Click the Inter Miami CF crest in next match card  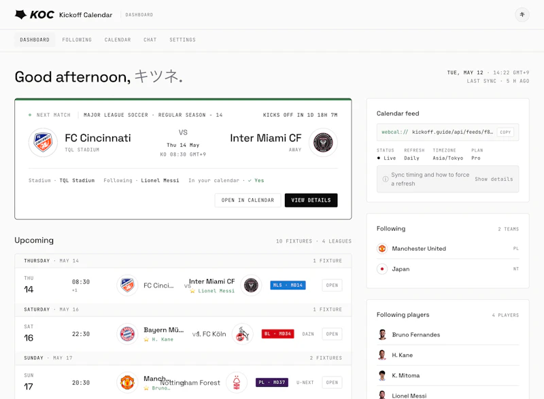[x=323, y=143]
